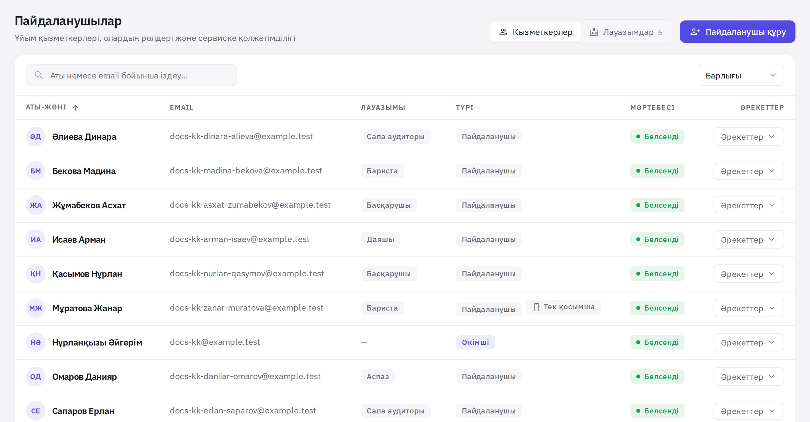
Task: Click the ЖА avatar for Жұмабеков Асхат
Action: click(x=36, y=205)
